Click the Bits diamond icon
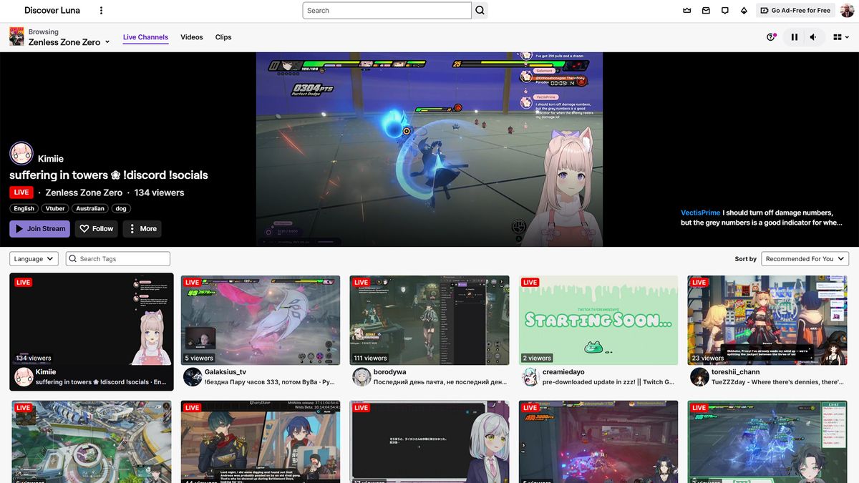859x483 pixels. point(744,10)
